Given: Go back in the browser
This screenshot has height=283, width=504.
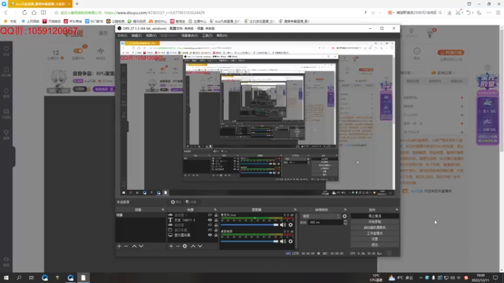Looking at the screenshot, I should 6,13.
